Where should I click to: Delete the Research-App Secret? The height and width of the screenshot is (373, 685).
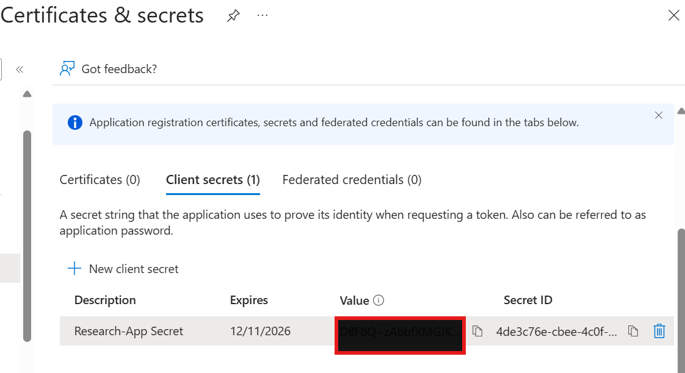pos(659,331)
